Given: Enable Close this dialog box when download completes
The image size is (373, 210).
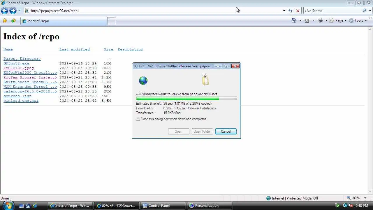Looking at the screenshot, I should click(138, 119).
